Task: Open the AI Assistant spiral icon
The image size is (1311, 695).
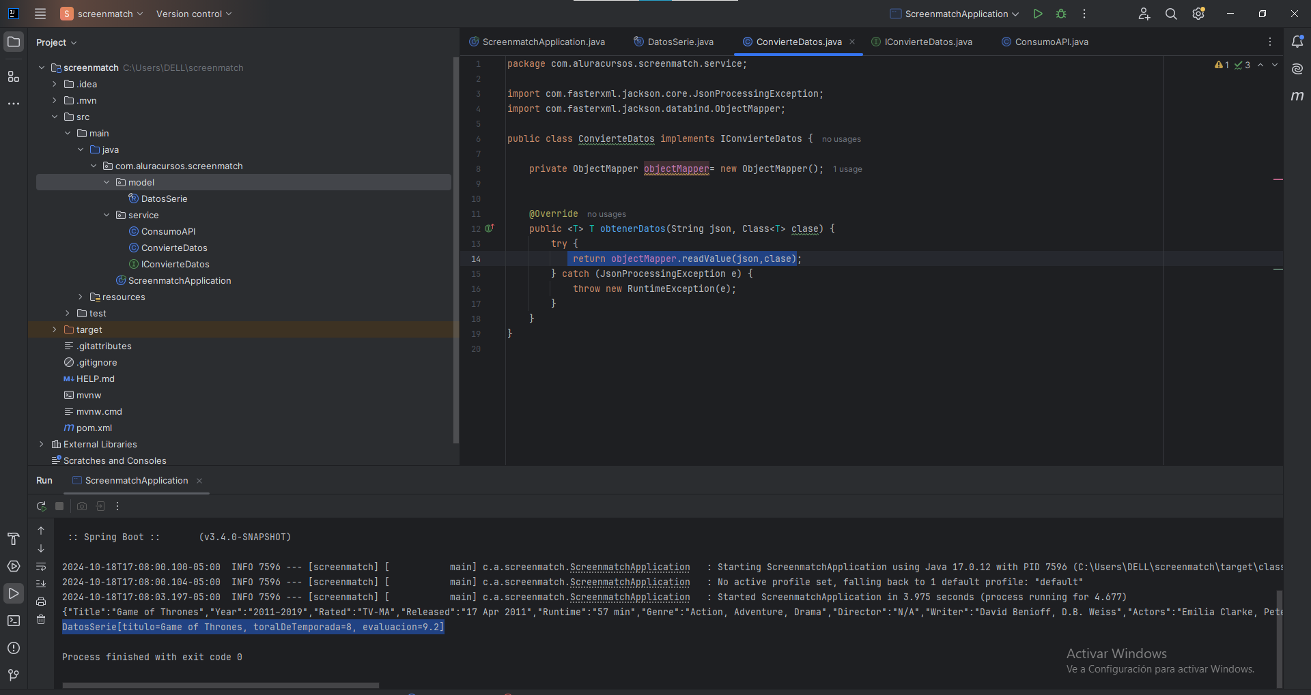Action: (x=1297, y=69)
